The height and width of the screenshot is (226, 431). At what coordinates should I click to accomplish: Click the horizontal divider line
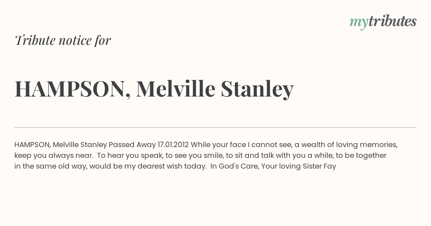coord(215,127)
